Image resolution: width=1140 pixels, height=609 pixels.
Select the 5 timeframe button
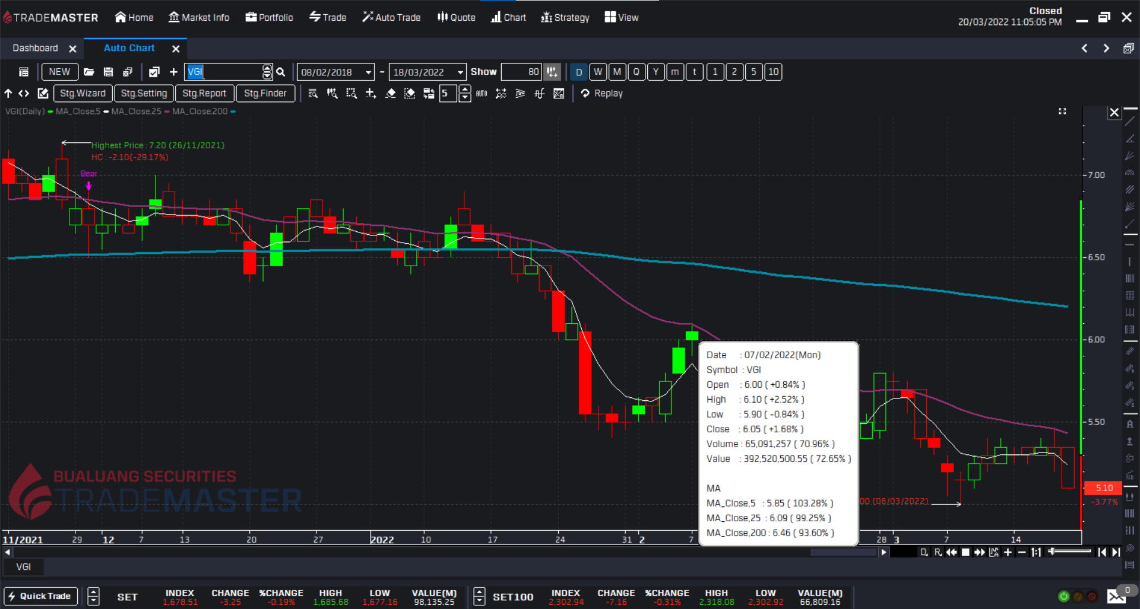coord(753,72)
